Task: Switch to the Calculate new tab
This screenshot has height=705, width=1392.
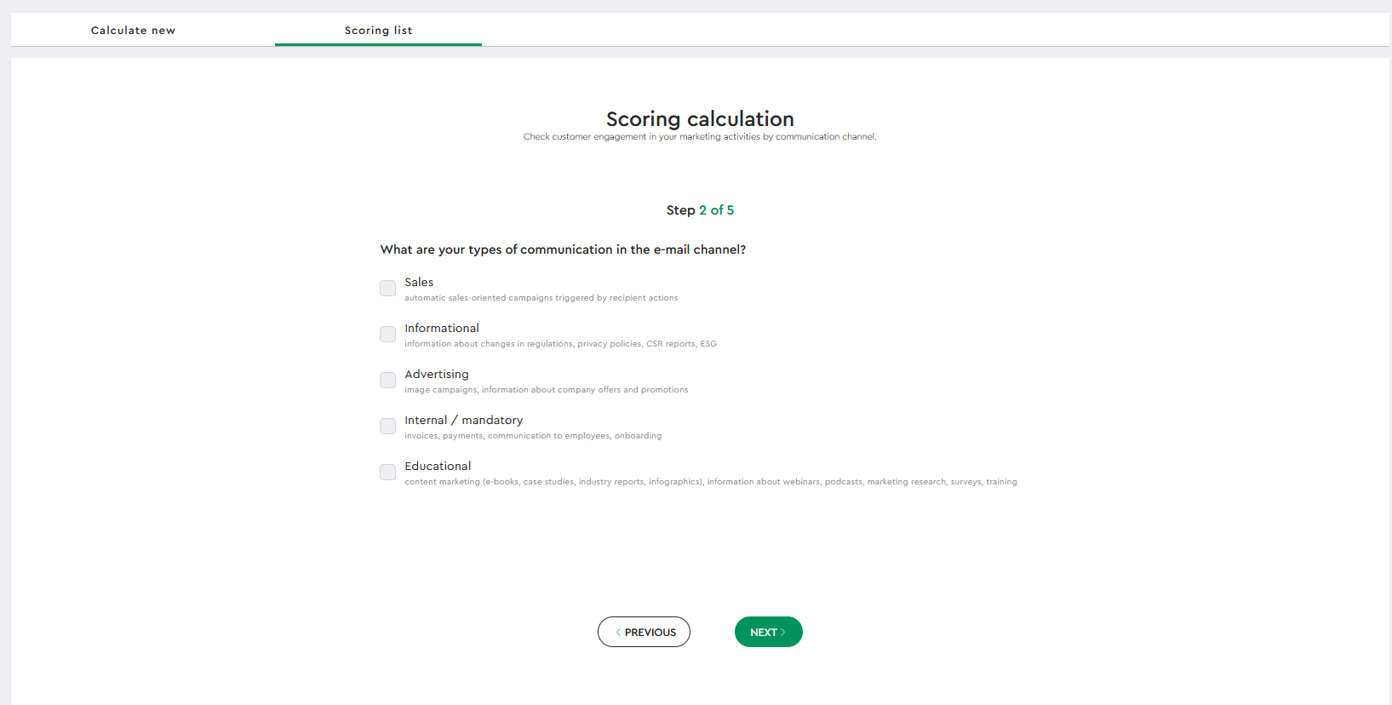Action: click(133, 30)
